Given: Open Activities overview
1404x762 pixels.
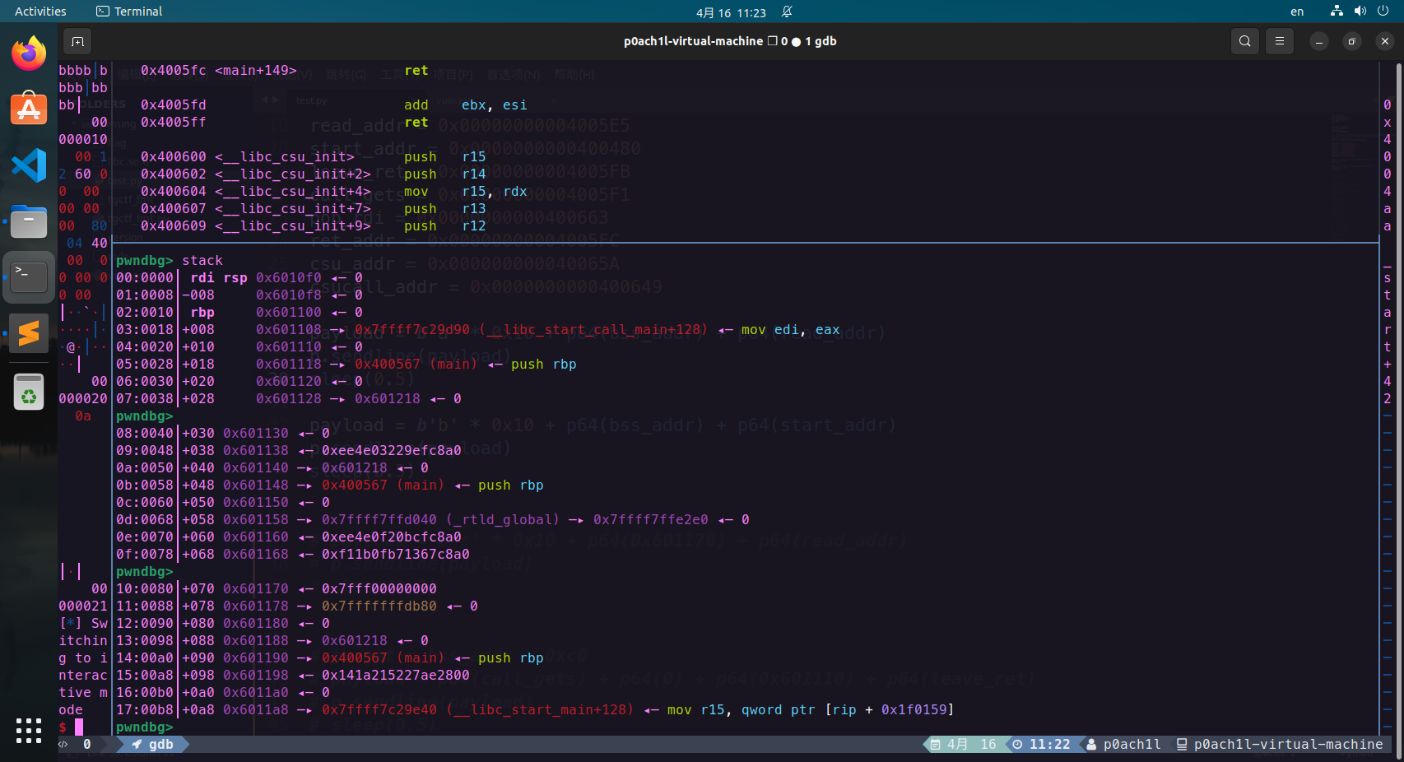Looking at the screenshot, I should 40,12.
